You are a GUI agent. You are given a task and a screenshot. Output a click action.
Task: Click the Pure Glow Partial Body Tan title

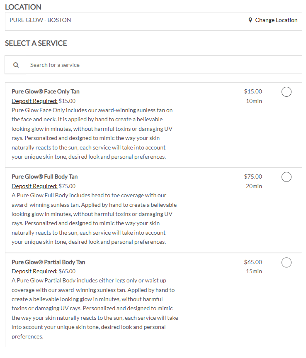point(49,262)
